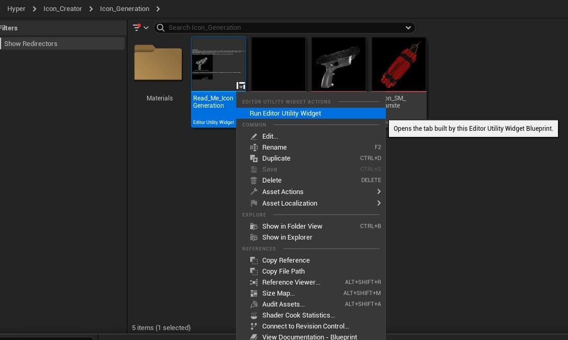Choose Show in Folder View

point(292,226)
